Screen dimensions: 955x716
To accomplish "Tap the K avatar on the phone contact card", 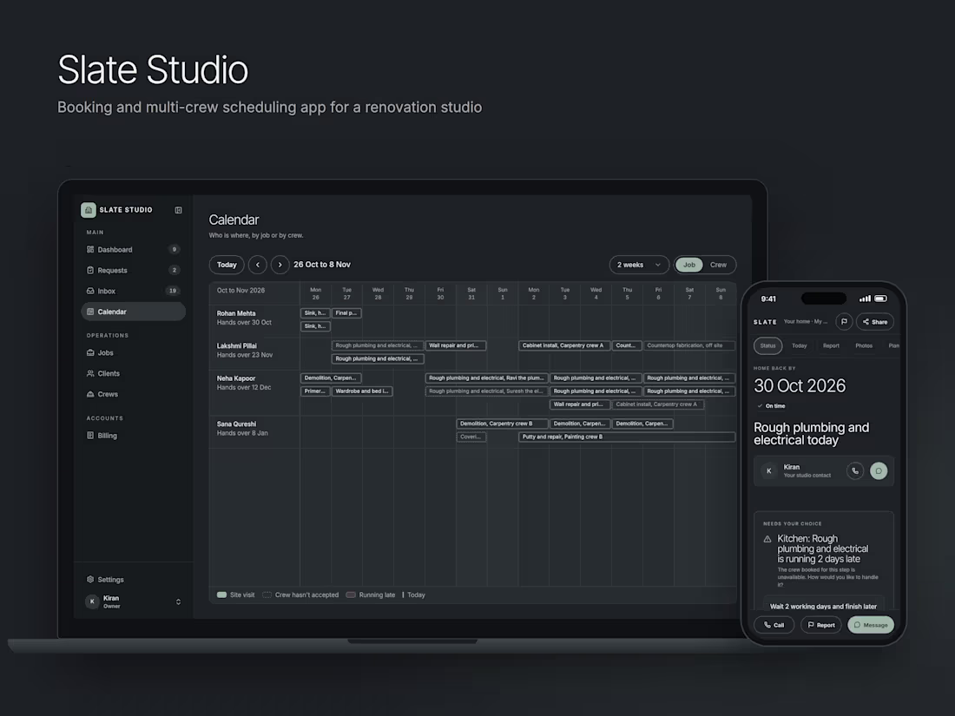I will 768,470.
